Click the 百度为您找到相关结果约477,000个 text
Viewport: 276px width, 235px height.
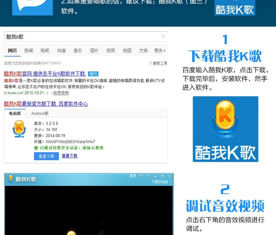click(33, 63)
